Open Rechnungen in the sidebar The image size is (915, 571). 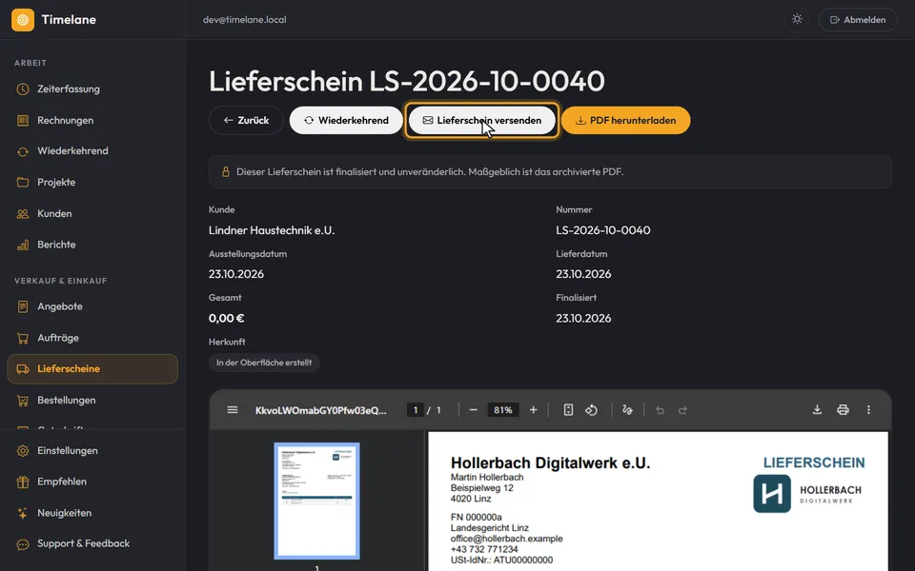point(92,120)
